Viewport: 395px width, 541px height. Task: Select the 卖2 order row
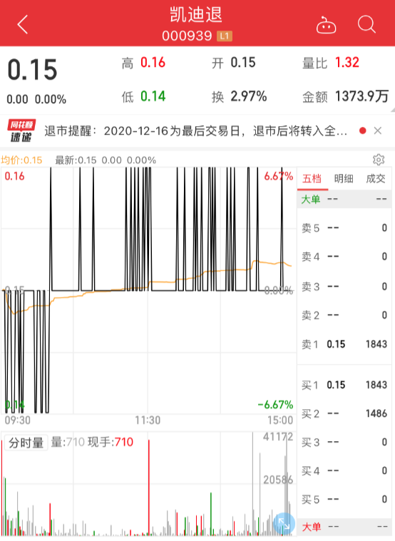(344, 315)
